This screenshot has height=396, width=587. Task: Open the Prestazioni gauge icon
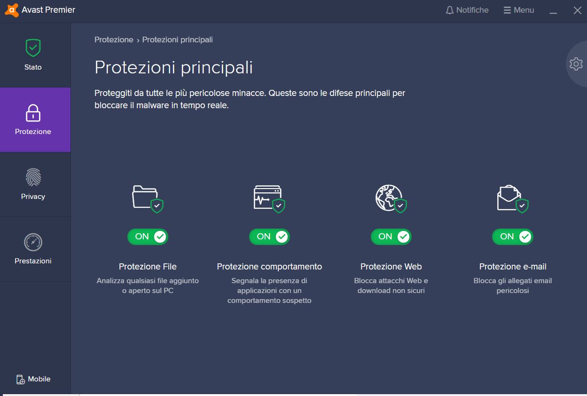click(33, 242)
